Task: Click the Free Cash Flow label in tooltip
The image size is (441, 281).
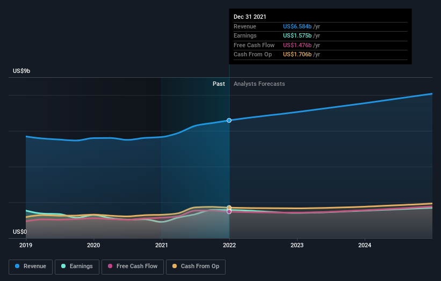Action: tap(254, 45)
